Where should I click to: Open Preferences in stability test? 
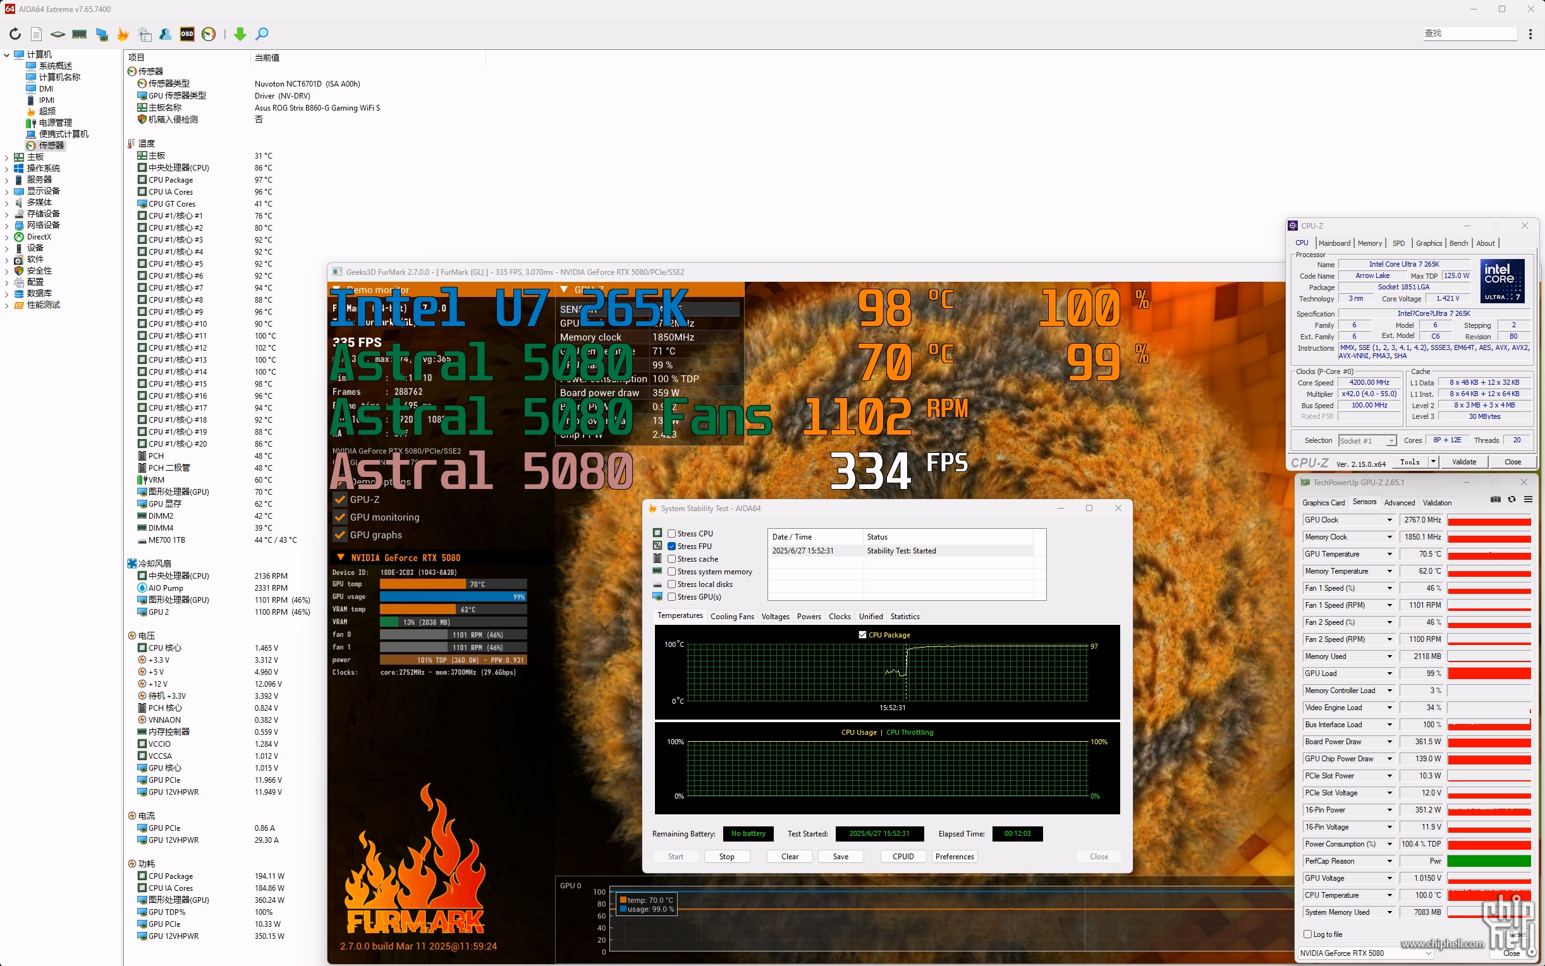point(955,856)
